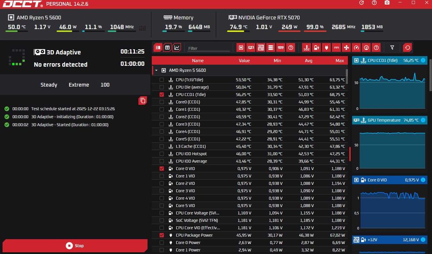Click the GPU power 249 W readout
This screenshot has width=432, height=254.
click(289, 27)
